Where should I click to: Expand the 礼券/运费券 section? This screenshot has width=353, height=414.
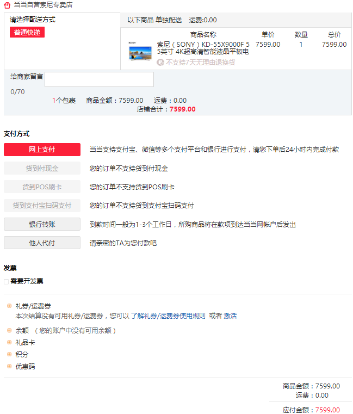pyautogui.click(x=9, y=306)
